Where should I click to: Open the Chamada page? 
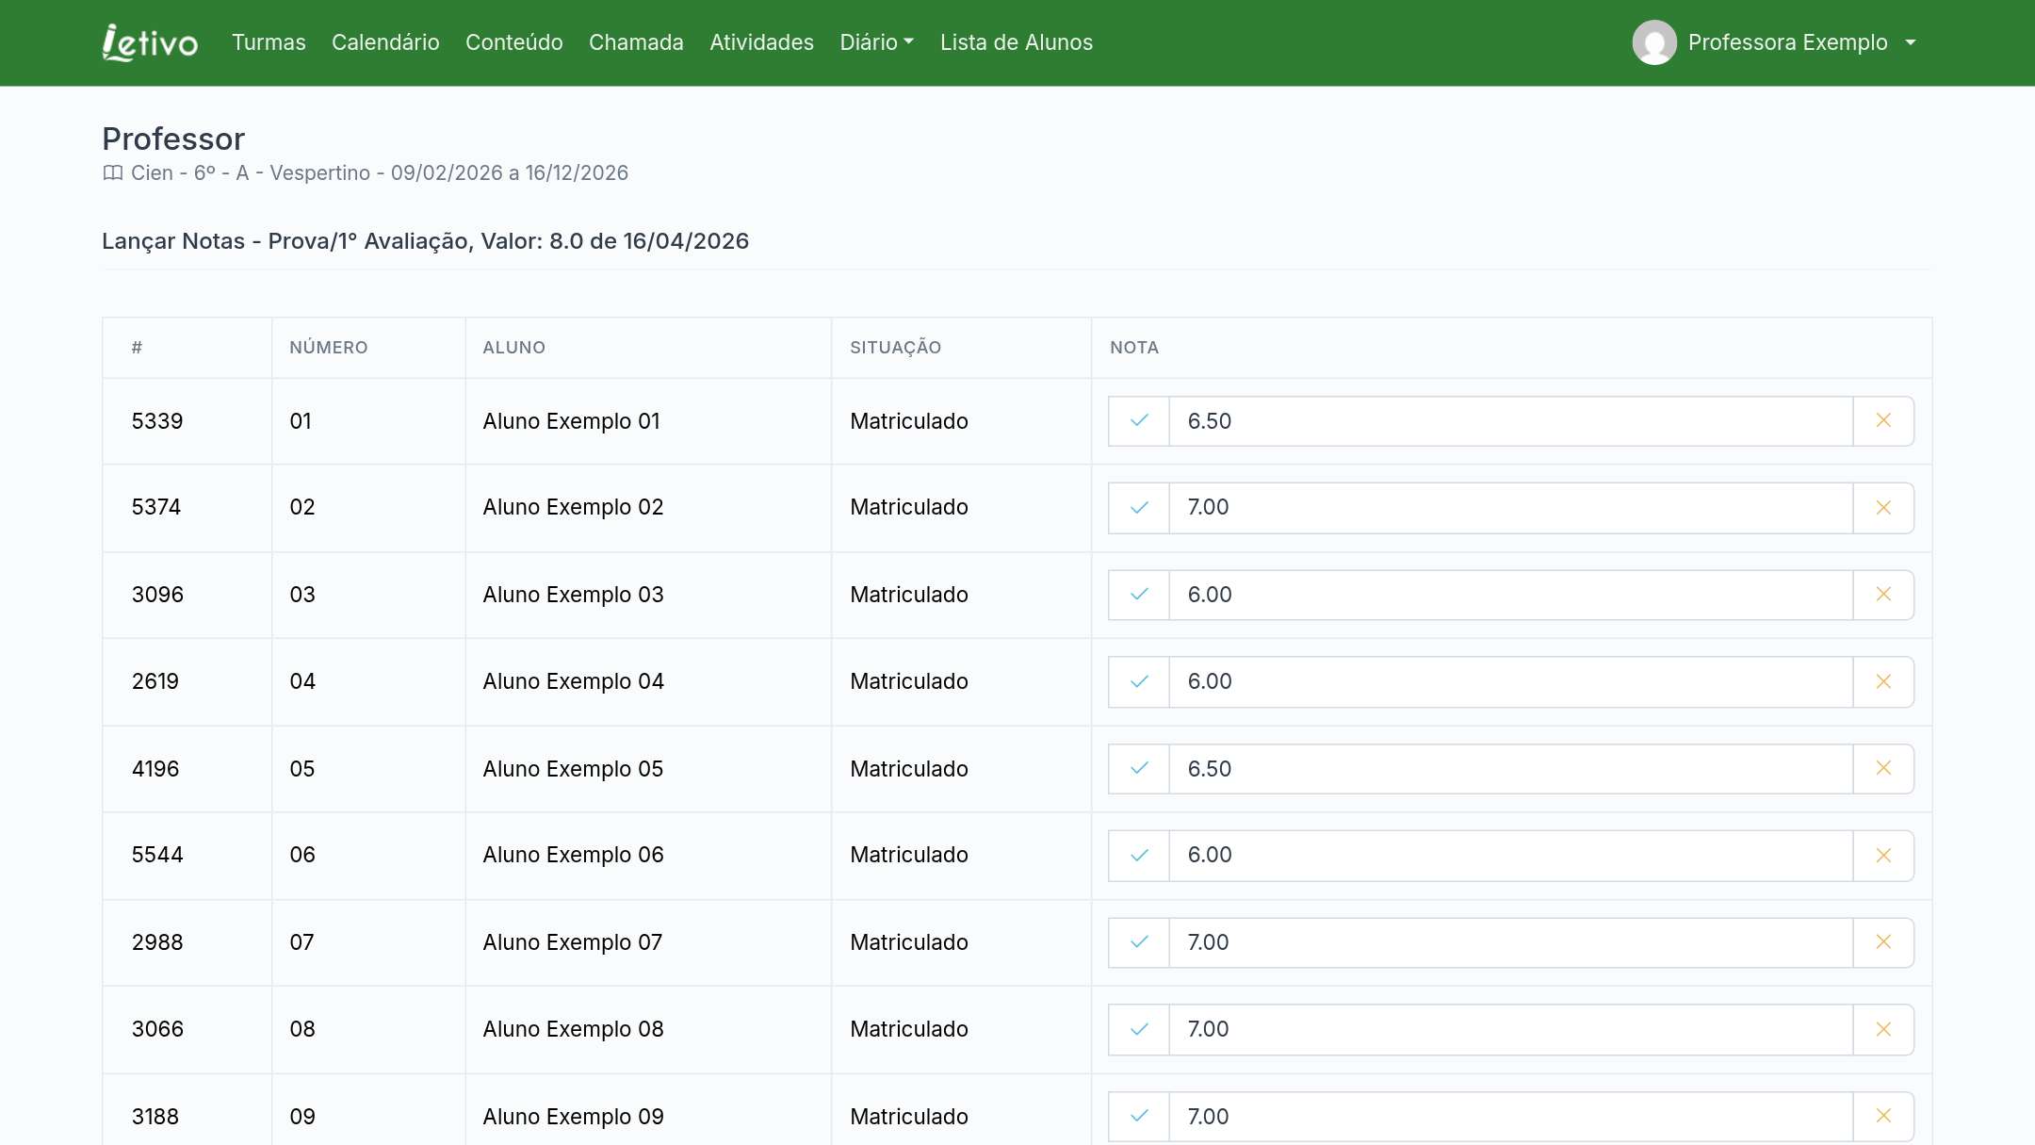pos(636,42)
